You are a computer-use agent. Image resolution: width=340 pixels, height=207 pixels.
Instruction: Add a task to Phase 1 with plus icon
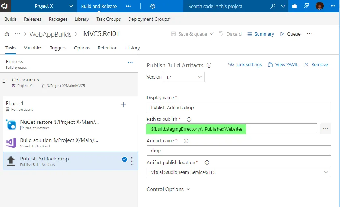pyautogui.click(x=124, y=105)
